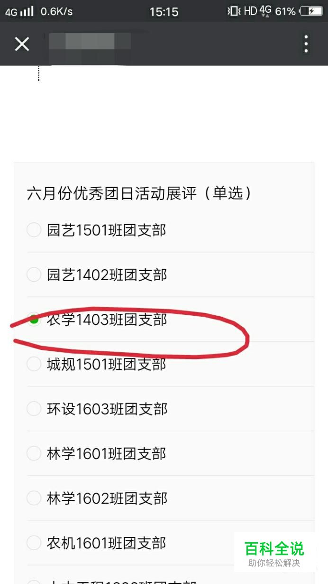Tap the 15:15 clock in status bar
This screenshot has width=328, height=584.
[x=164, y=11]
